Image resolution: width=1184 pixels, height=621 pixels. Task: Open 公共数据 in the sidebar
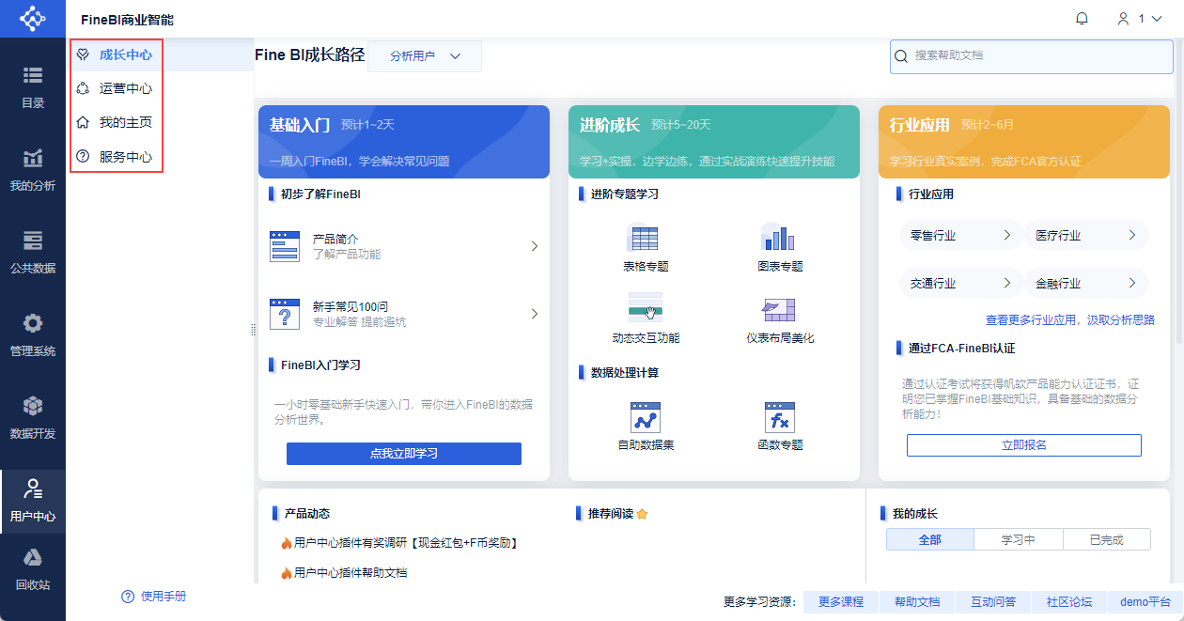point(33,253)
